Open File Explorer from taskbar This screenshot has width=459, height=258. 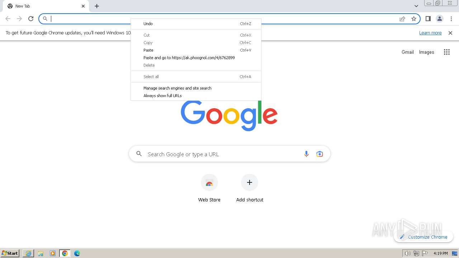click(41, 253)
